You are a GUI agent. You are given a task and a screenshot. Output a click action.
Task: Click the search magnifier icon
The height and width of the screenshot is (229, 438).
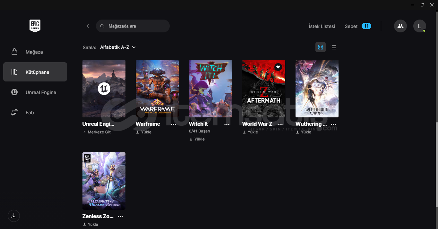point(102,26)
